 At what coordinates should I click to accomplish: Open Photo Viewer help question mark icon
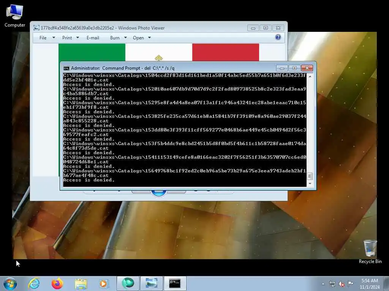tap(278, 37)
